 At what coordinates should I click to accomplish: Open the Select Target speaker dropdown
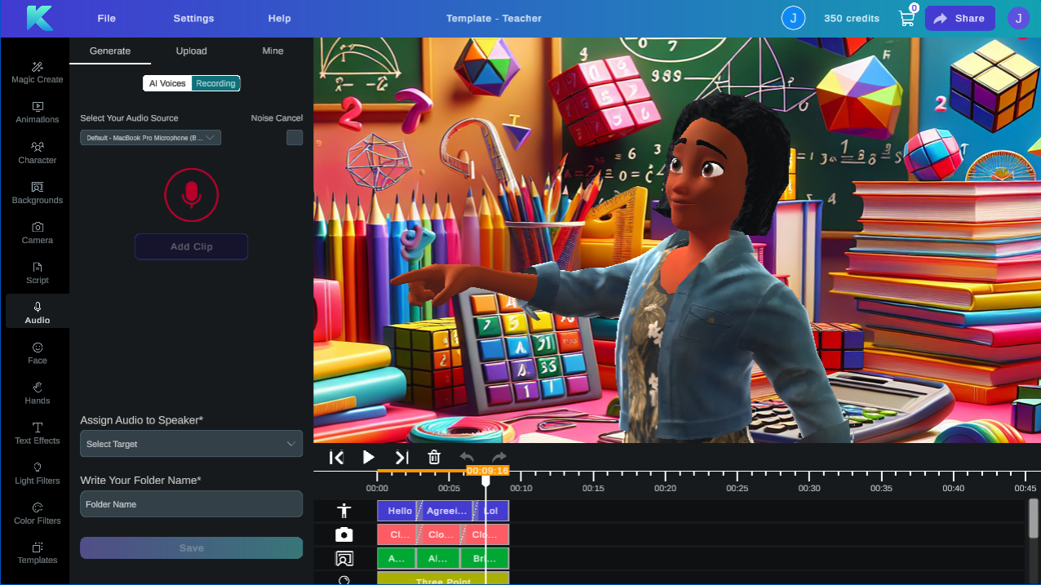(x=191, y=443)
